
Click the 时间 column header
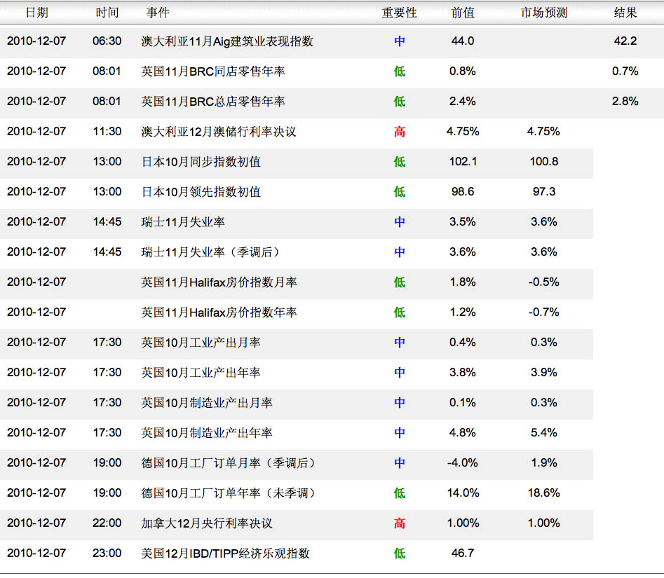(107, 13)
